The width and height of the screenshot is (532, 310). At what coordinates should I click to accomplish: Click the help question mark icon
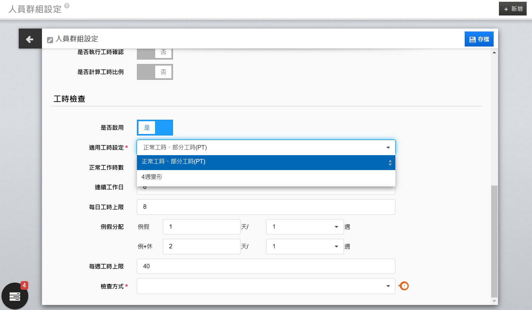67,6
